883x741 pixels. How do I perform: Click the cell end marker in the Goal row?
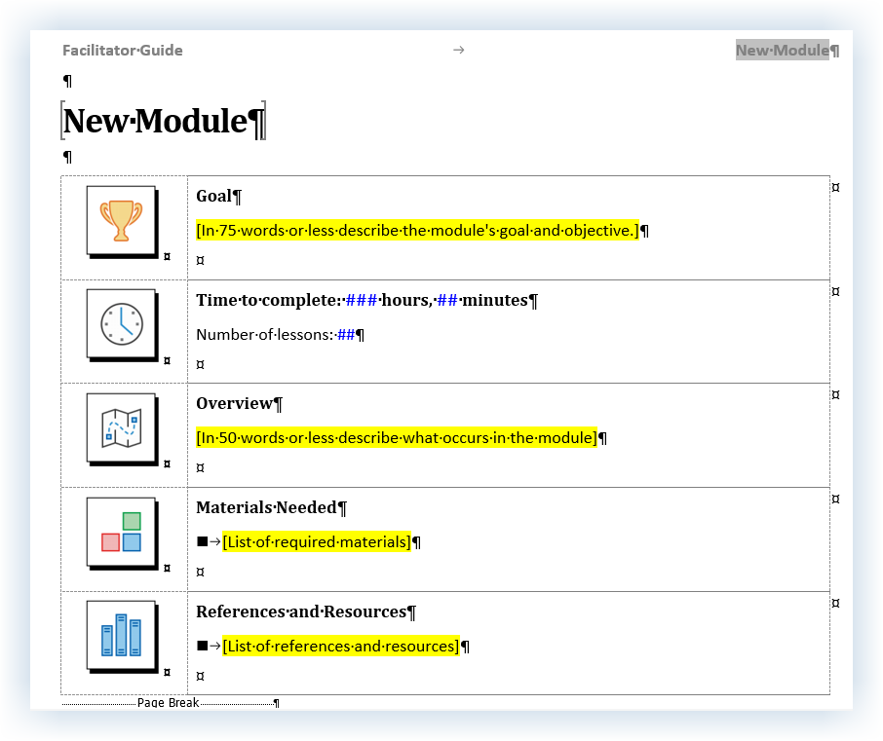202,260
